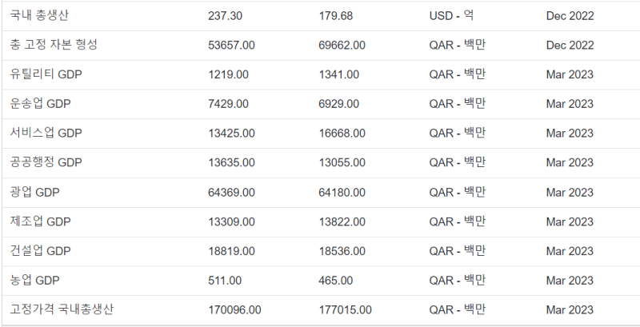This screenshot has height=327, width=640.
Task: Click the 농업 GDP indicator link
Action: (x=36, y=281)
